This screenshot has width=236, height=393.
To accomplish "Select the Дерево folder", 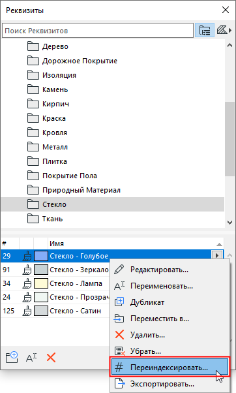I will [x=112, y=46].
